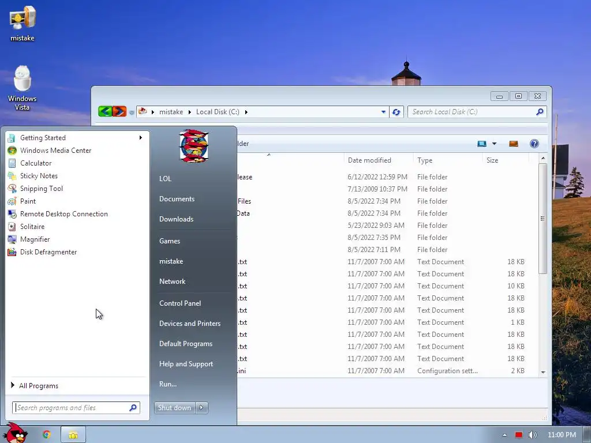The width and height of the screenshot is (591, 443).
Task: Open Games from Start menu
Action: coord(170,241)
